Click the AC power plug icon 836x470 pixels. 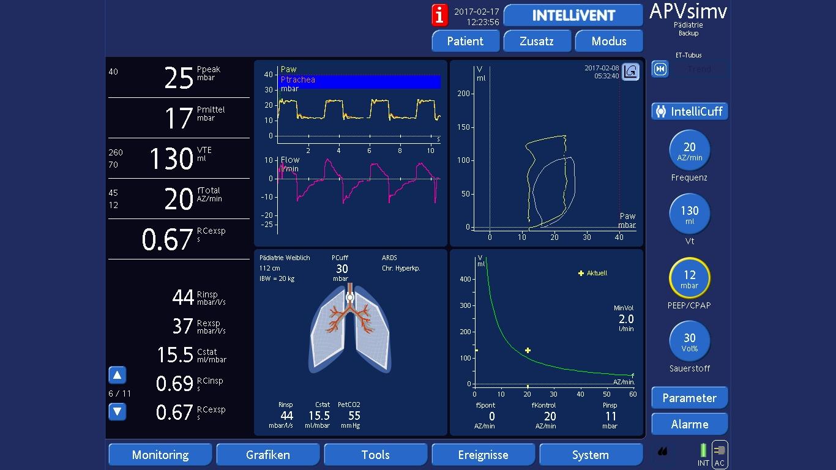[x=720, y=455]
